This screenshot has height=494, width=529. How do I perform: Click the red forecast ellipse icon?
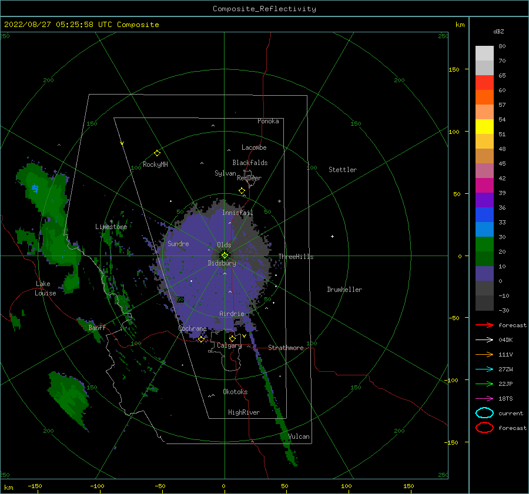coord(484,428)
